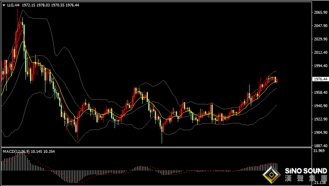Click the 1922.90 price axis label

pyautogui.click(x=320, y=119)
